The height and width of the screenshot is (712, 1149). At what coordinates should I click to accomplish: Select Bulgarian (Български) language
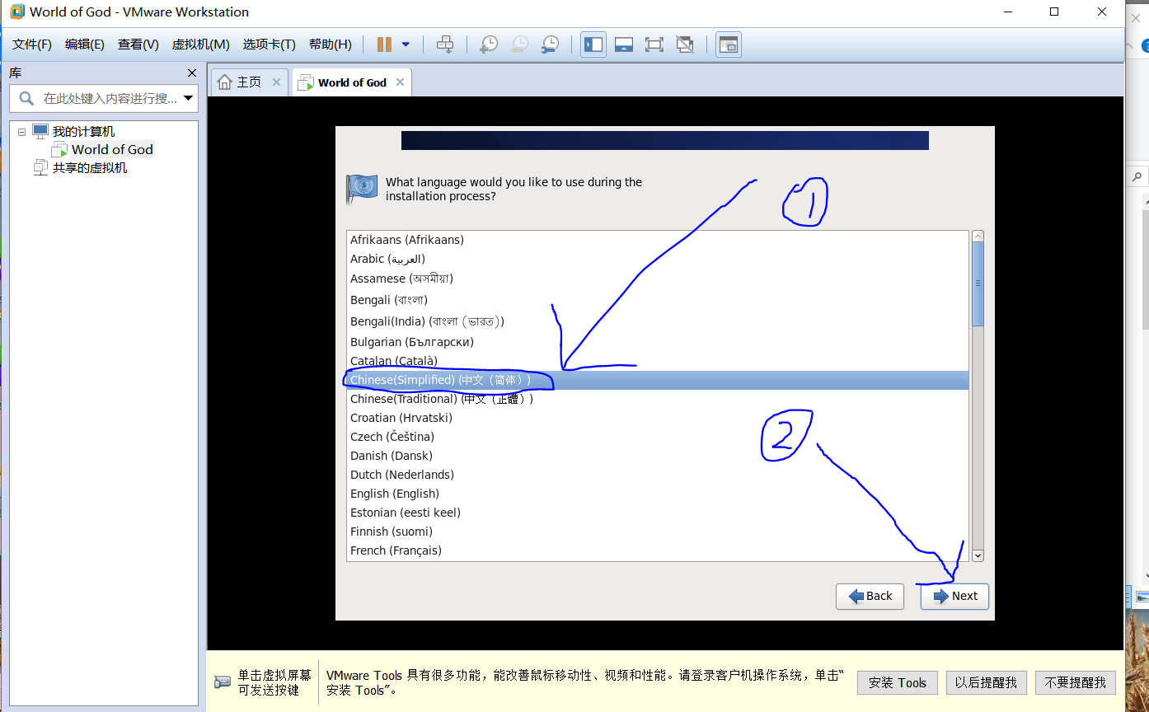[x=657, y=342]
